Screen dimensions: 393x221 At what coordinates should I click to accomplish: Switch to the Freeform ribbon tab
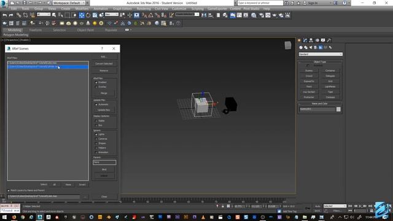tap(36, 30)
